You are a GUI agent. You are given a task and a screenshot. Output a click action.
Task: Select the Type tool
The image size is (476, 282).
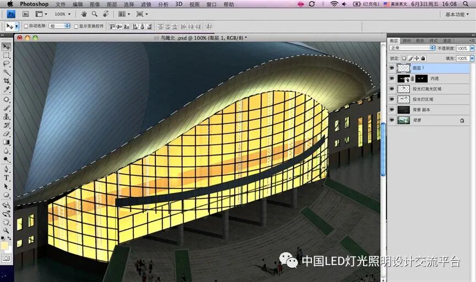6,178
